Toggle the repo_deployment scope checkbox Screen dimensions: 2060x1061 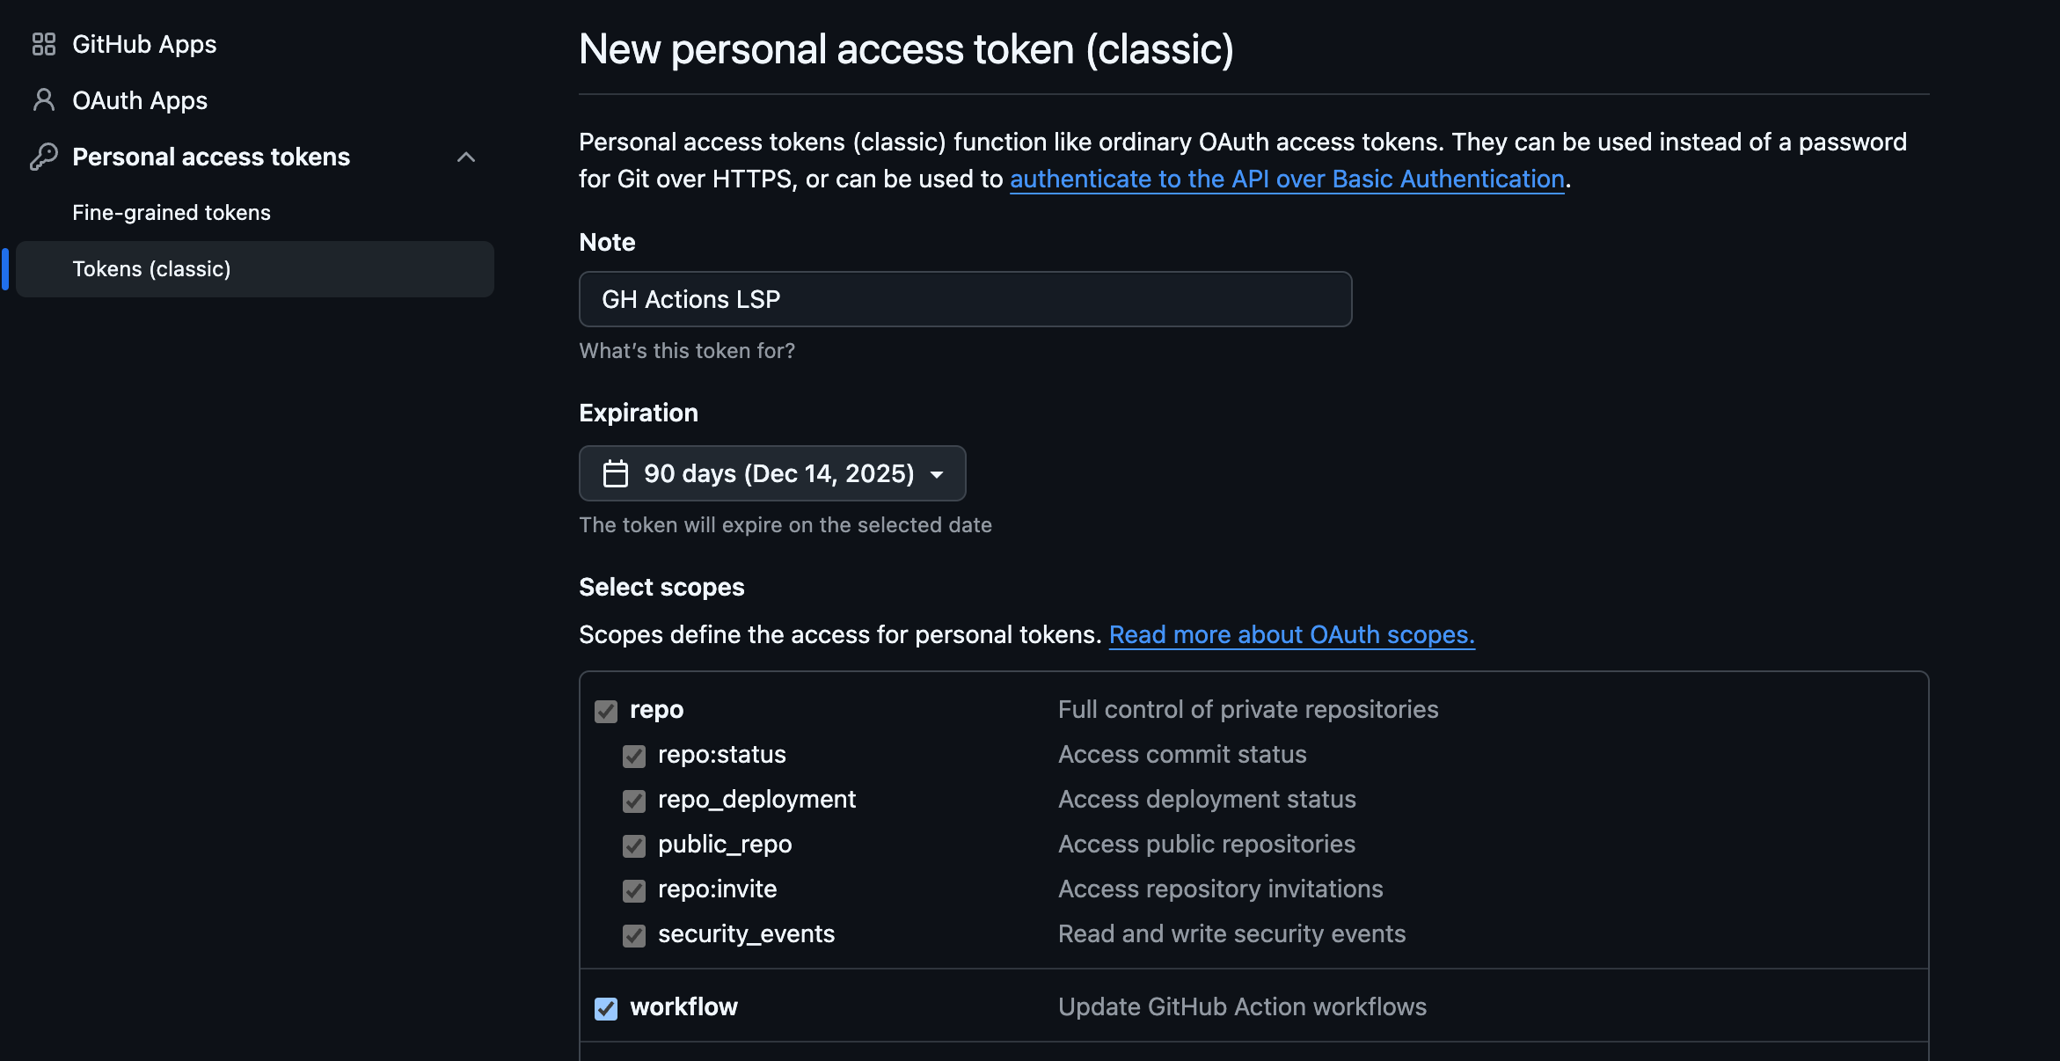[x=634, y=801]
